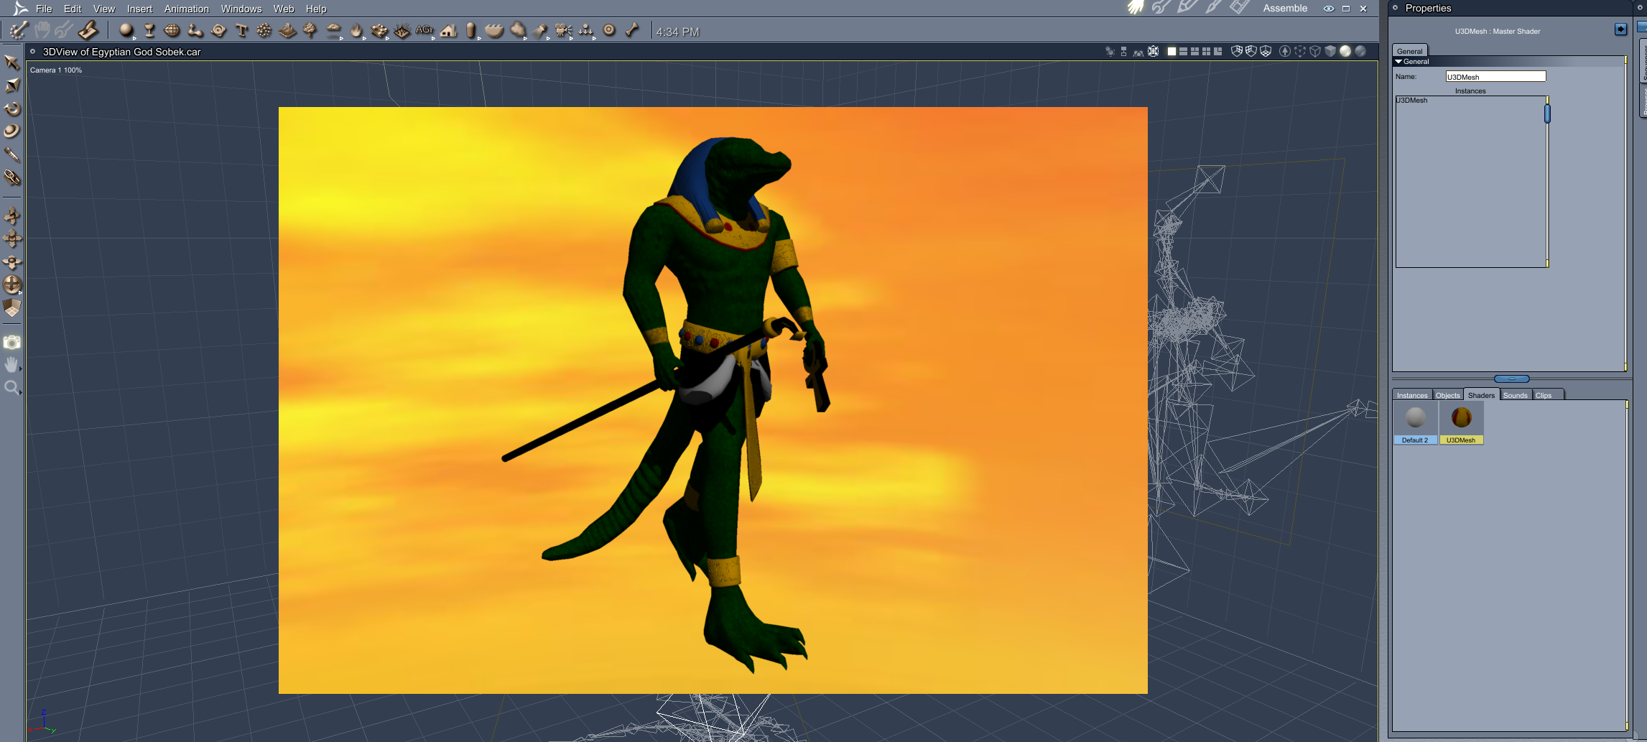This screenshot has width=1647, height=742.
Task: Insert a sphere primitive from toolbar
Action: pos(126,31)
